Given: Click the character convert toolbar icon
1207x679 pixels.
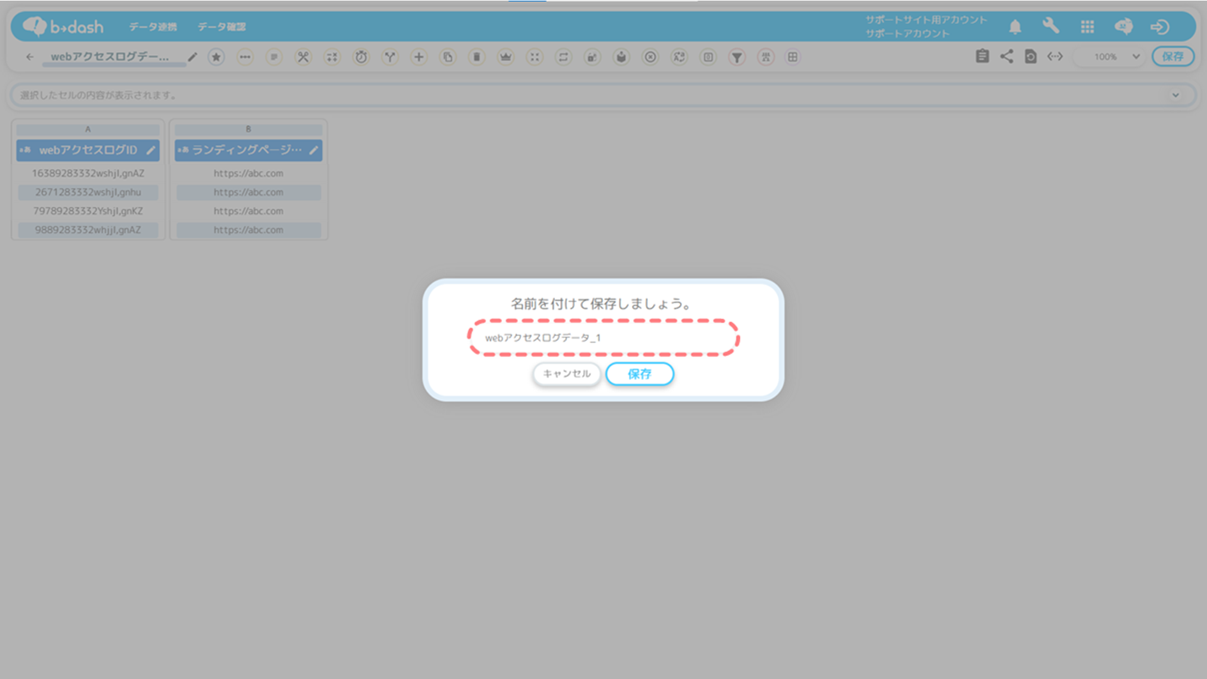Looking at the screenshot, I should tap(679, 57).
